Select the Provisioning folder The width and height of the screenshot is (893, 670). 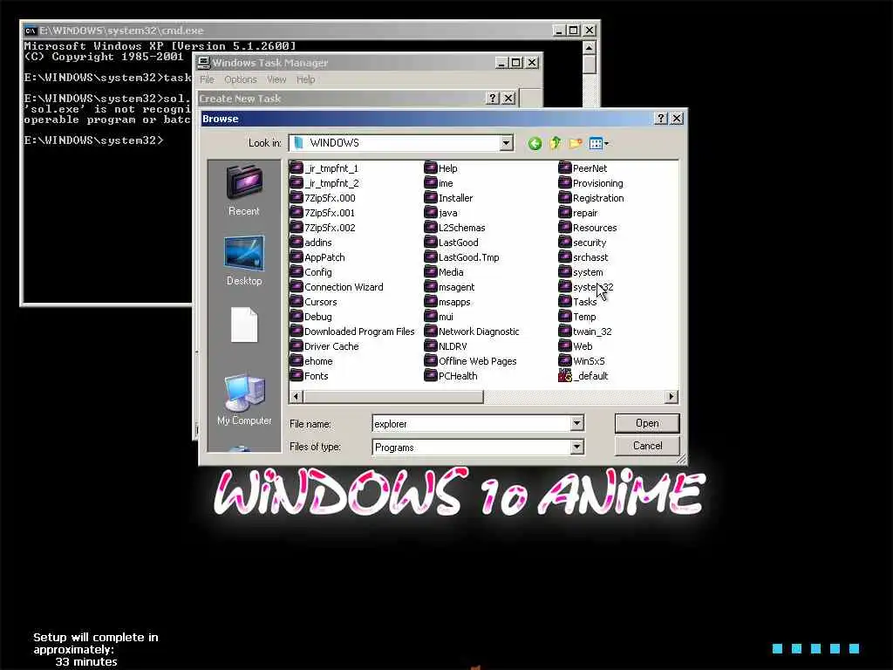pos(591,183)
